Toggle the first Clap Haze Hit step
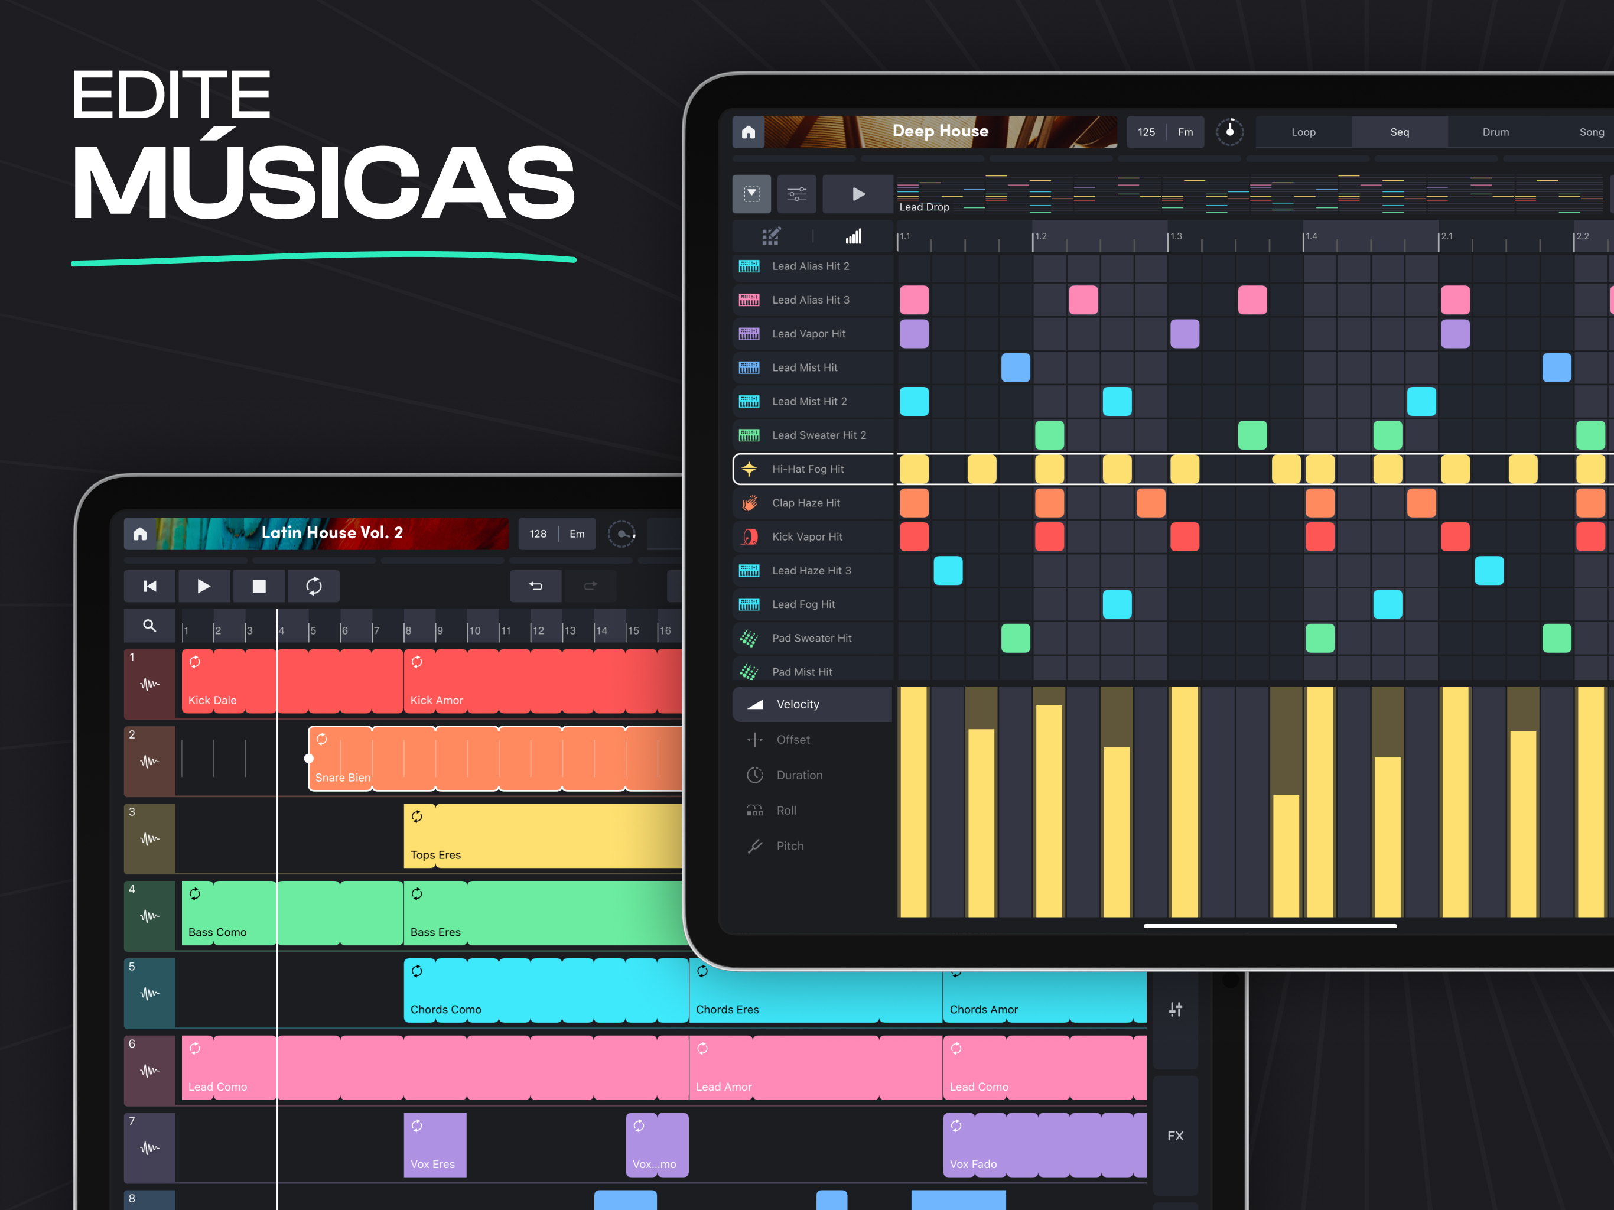1614x1210 pixels. pyautogui.click(x=915, y=503)
